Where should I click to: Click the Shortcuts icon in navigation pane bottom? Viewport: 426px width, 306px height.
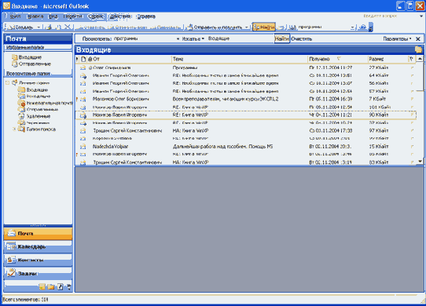[x=60, y=286]
